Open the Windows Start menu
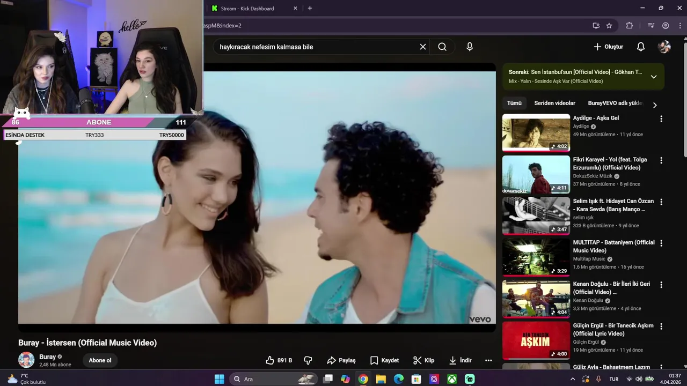 [x=220, y=379]
